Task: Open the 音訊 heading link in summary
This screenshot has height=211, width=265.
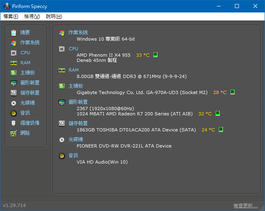Action: (73, 156)
